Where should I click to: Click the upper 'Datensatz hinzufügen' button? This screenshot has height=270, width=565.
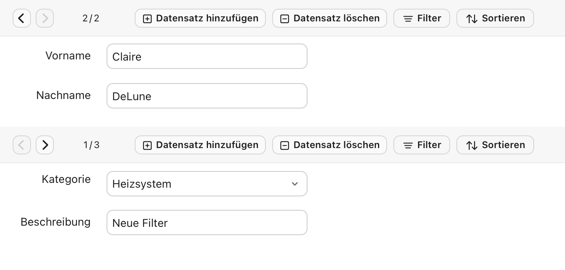pos(200,18)
